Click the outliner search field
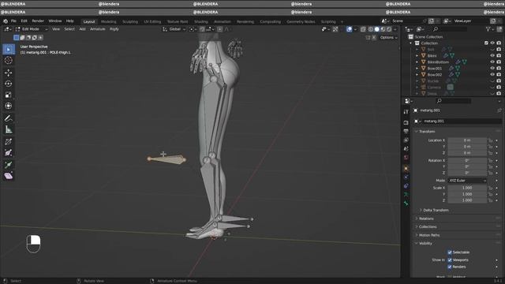The image size is (505, 284). (450, 29)
